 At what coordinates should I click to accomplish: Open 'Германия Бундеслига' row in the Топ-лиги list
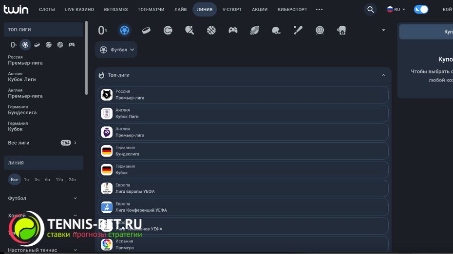click(243, 151)
